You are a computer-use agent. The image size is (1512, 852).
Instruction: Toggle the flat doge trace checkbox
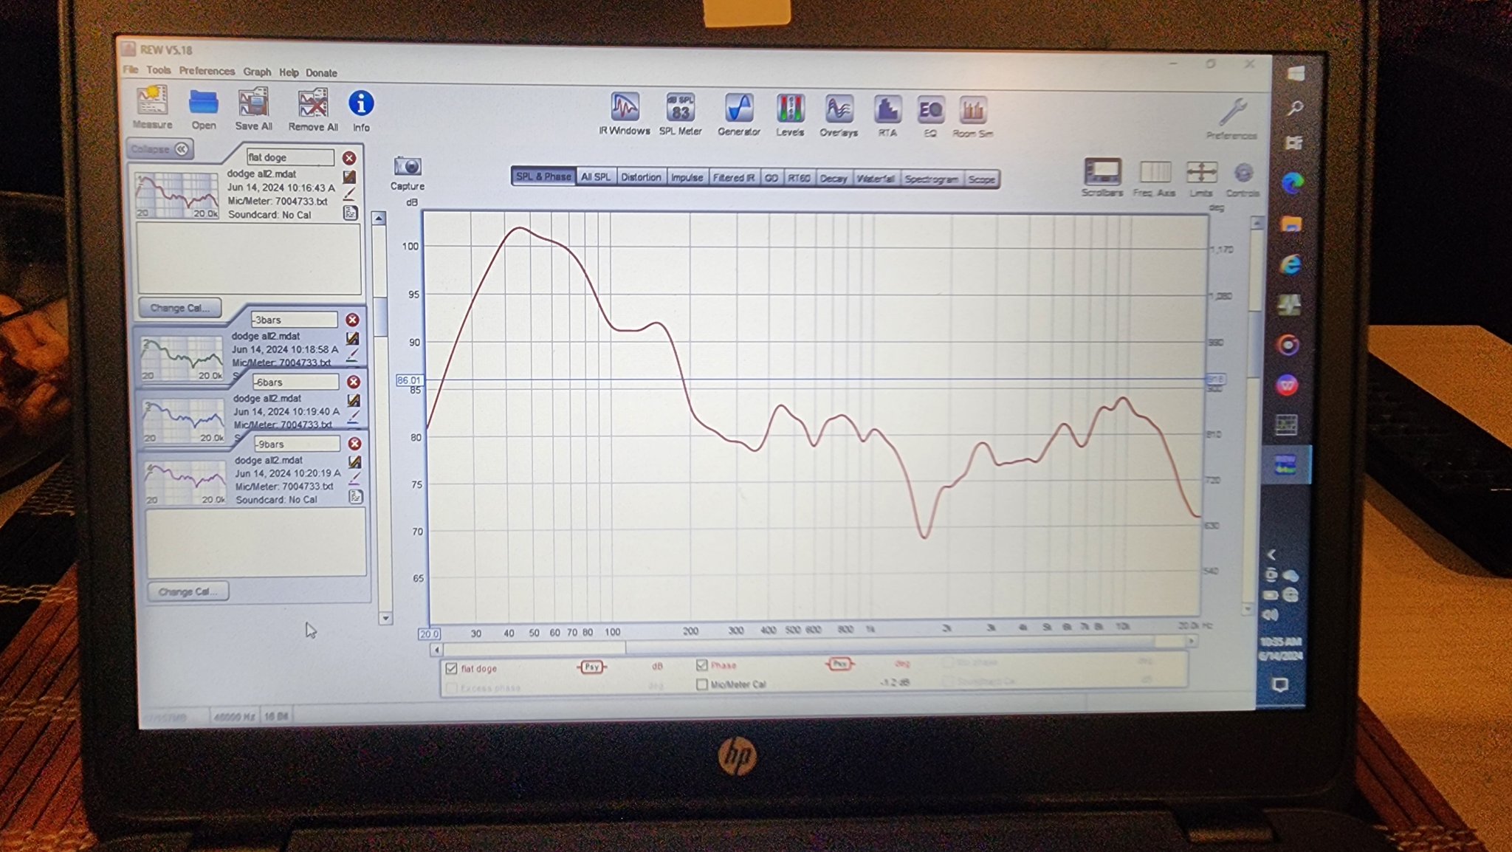[x=451, y=668]
